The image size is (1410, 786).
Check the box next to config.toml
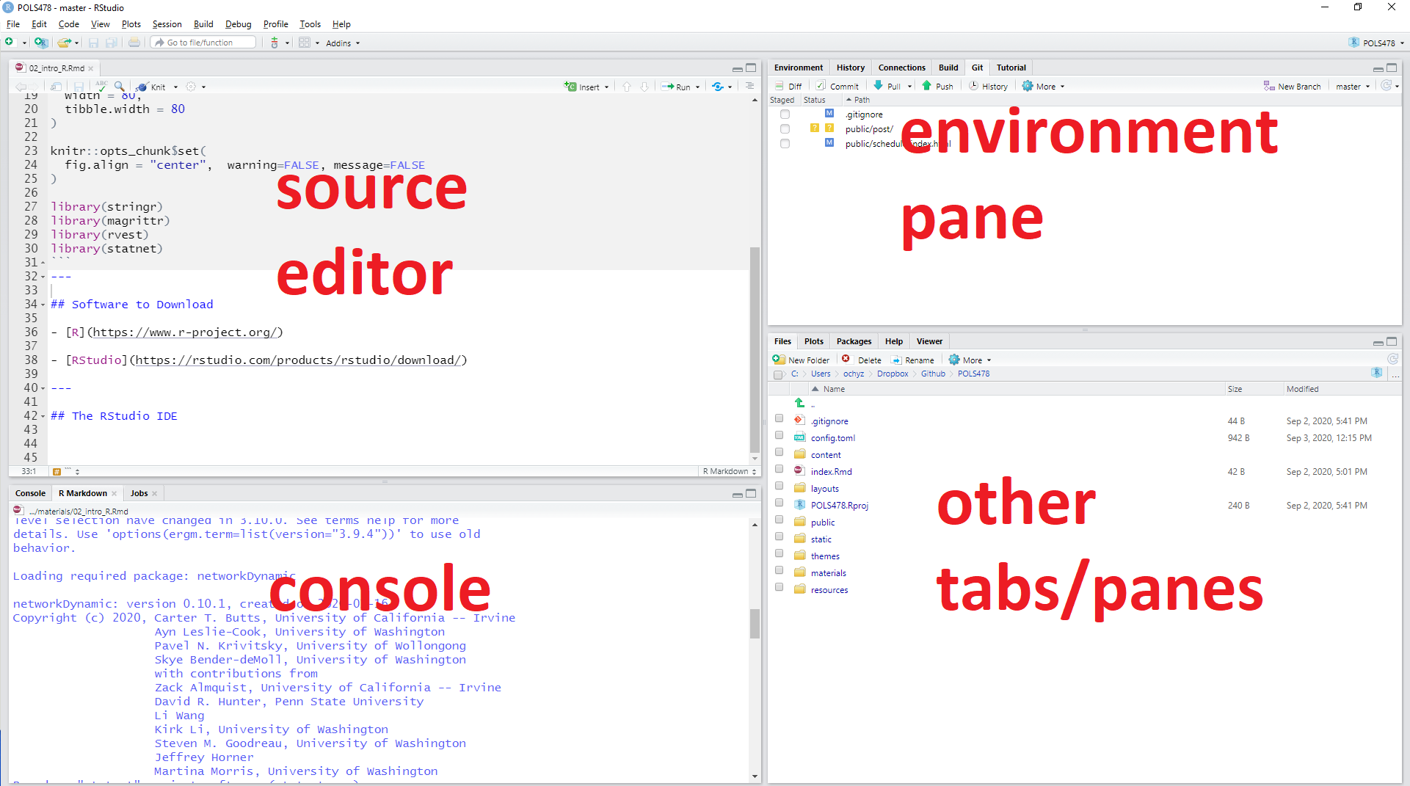coord(779,435)
